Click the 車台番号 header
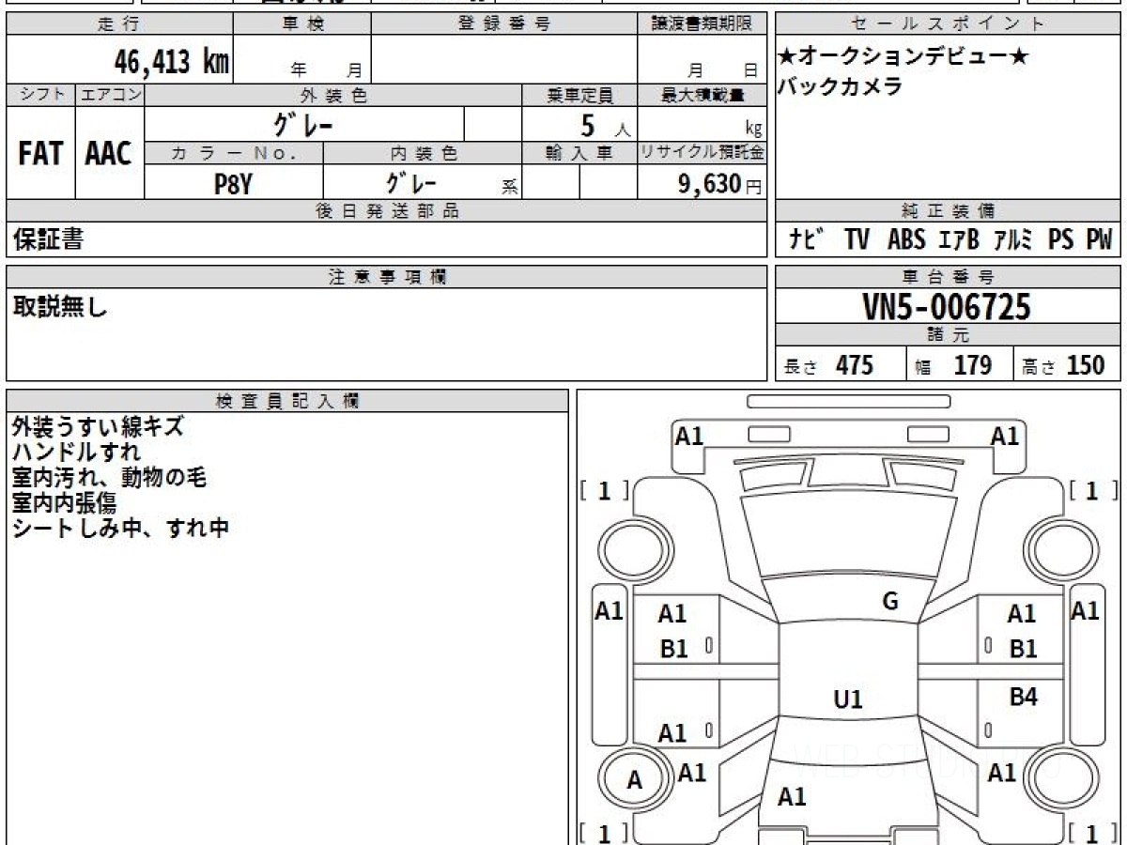The image size is (1127, 845). point(948,277)
